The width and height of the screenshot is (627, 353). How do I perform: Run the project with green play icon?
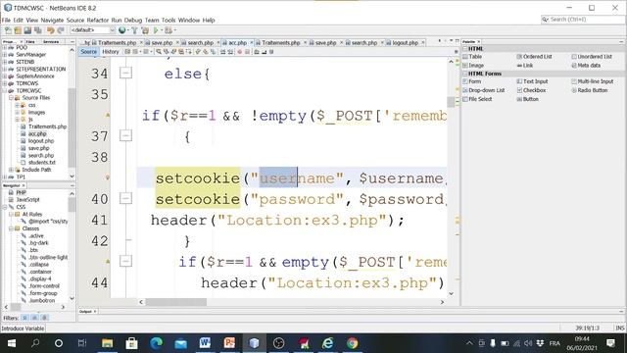[156, 30]
